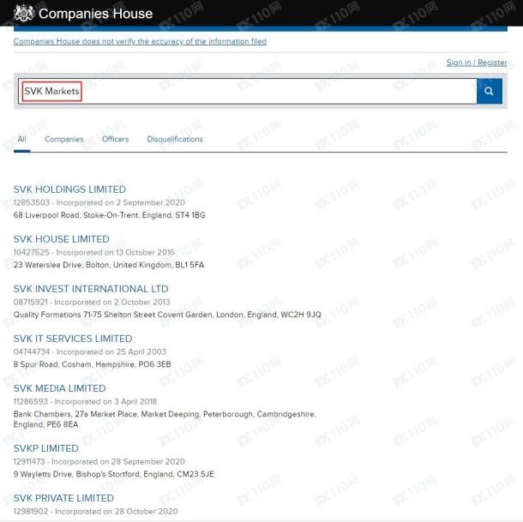Image resolution: width=523 pixels, height=522 pixels.
Task: Open SVK HOUSE LIMITED result
Action: 62,239
